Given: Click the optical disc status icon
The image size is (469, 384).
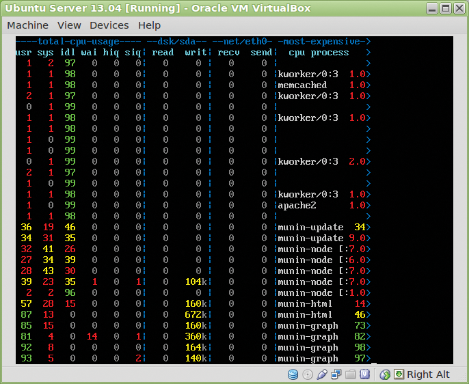Looking at the screenshot, I should (x=308, y=374).
